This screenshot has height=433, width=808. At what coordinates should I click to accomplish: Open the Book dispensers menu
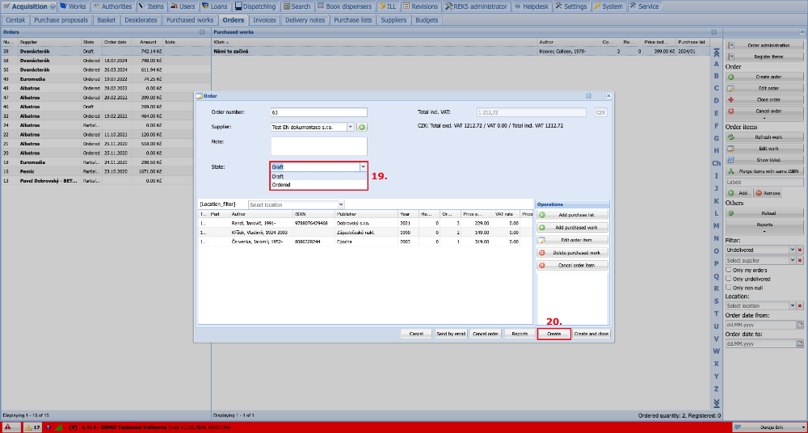[344, 6]
